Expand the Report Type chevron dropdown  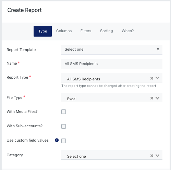point(157,78)
